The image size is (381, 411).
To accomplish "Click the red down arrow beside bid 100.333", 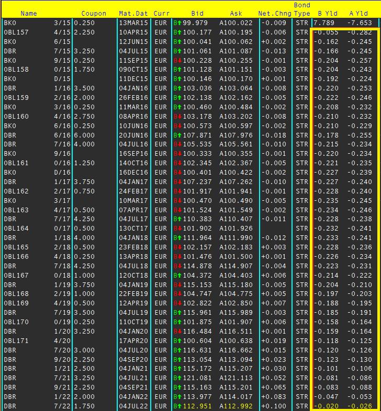I will [x=180, y=154].
